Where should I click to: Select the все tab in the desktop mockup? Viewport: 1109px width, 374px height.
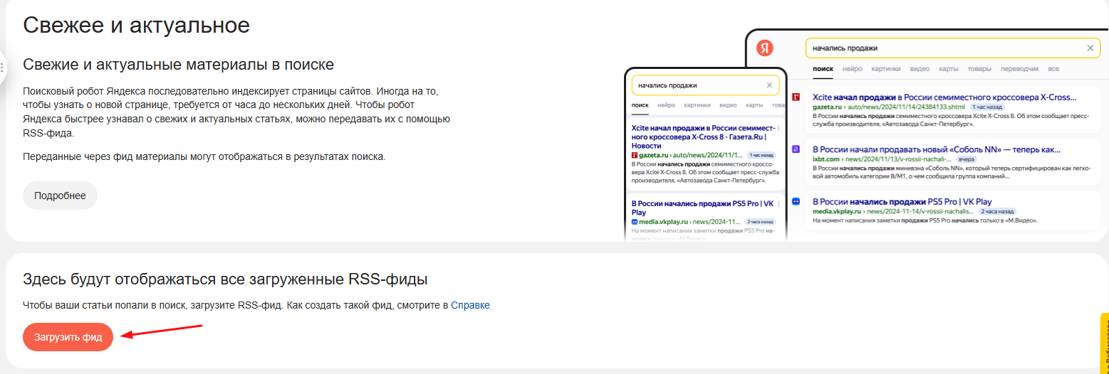(x=1053, y=69)
